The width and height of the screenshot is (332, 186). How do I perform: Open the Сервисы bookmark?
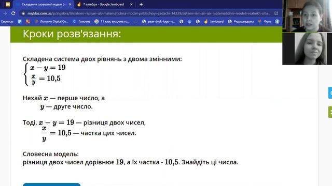pos(7,22)
